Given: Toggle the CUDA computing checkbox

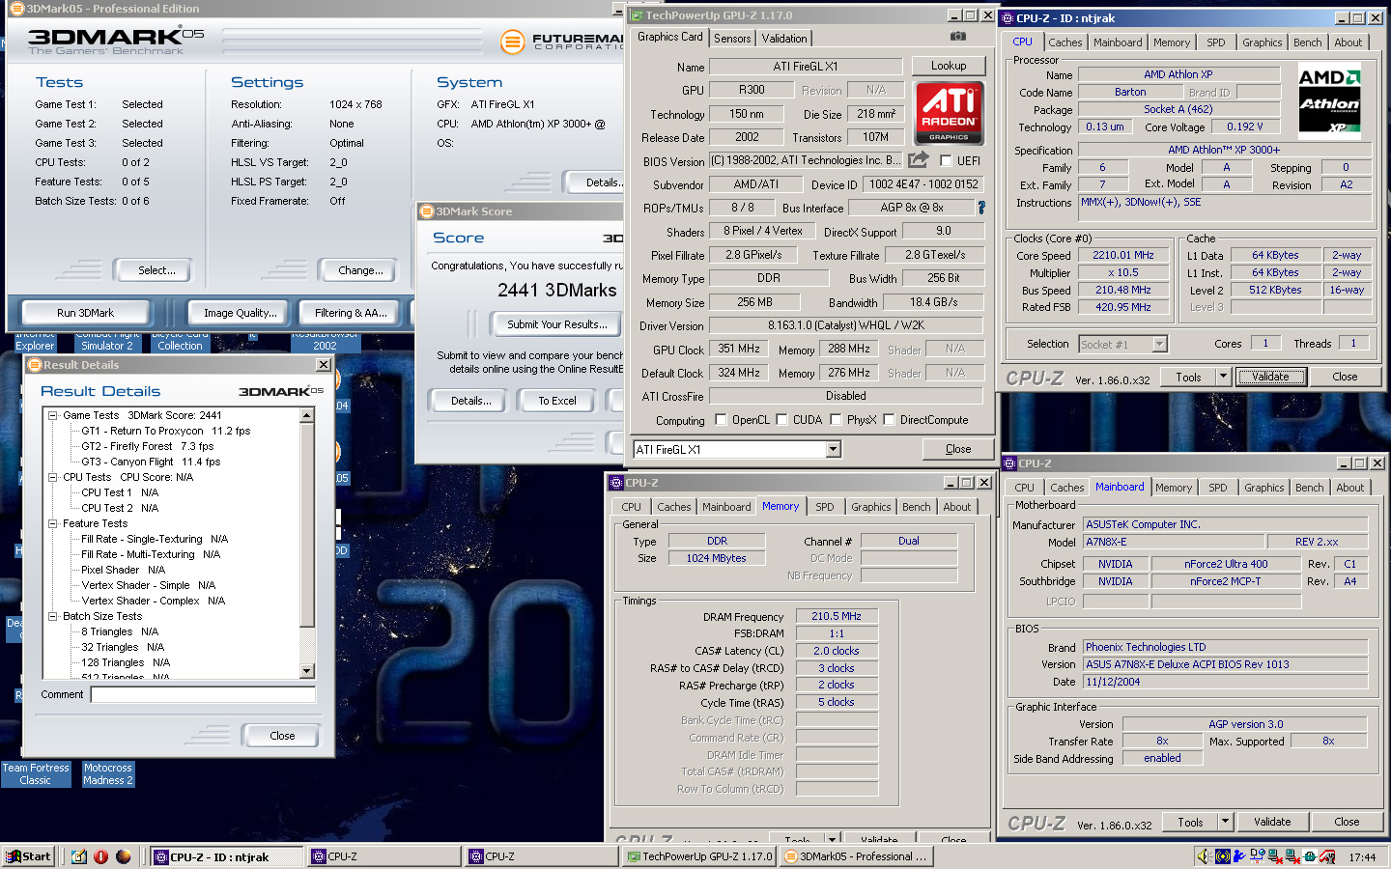Looking at the screenshot, I should pos(781,420).
